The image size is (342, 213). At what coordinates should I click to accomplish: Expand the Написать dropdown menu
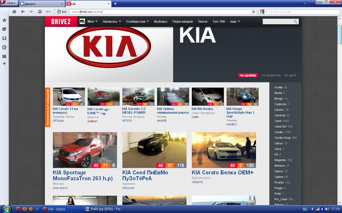coord(112,22)
